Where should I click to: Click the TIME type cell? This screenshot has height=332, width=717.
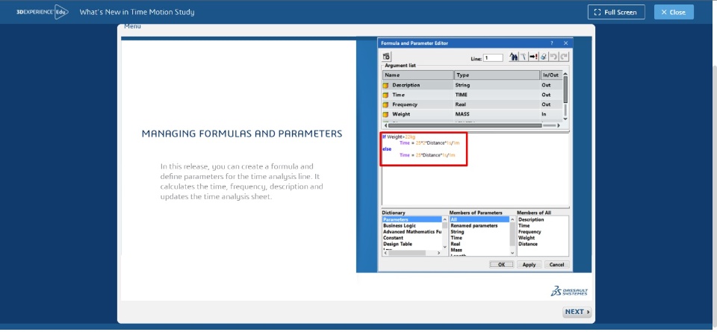tap(461, 95)
